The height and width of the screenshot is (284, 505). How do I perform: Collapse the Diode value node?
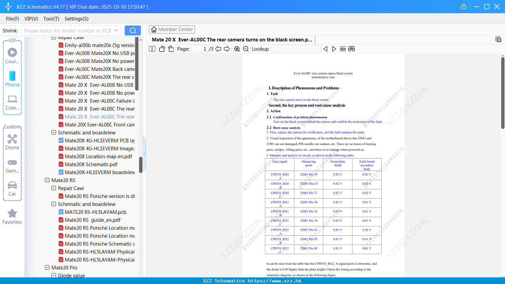point(54,275)
